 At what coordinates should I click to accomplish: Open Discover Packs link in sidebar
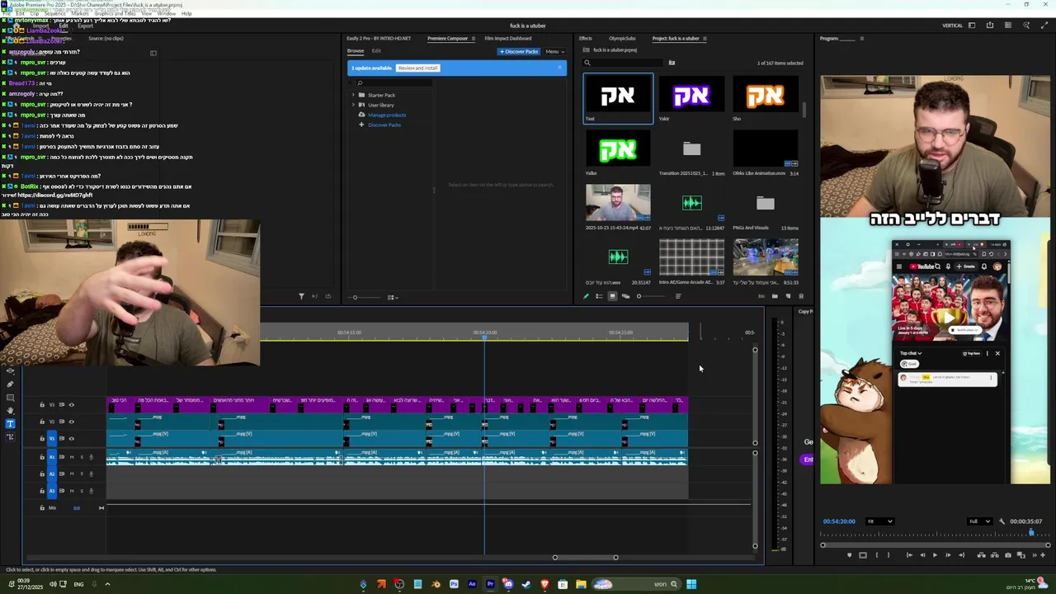point(384,125)
